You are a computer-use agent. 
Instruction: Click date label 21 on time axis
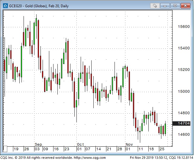(109, 149)
